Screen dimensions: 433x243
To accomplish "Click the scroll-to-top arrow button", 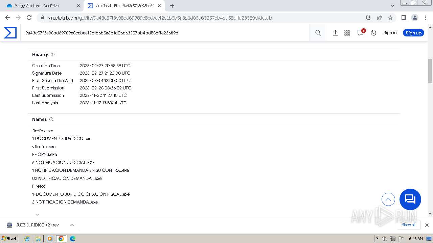I will pos(388,199).
